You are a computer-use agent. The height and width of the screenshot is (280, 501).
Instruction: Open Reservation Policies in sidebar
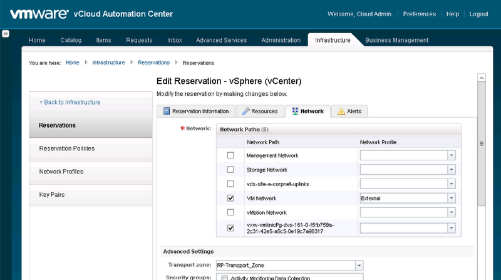click(x=91, y=148)
